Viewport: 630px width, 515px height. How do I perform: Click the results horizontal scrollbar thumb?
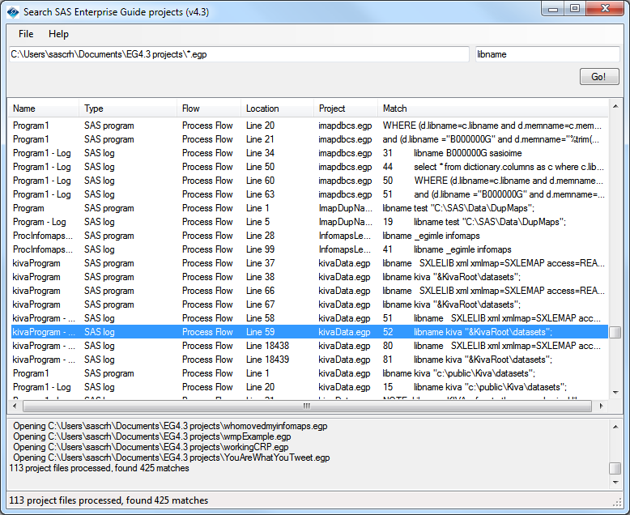(307, 406)
